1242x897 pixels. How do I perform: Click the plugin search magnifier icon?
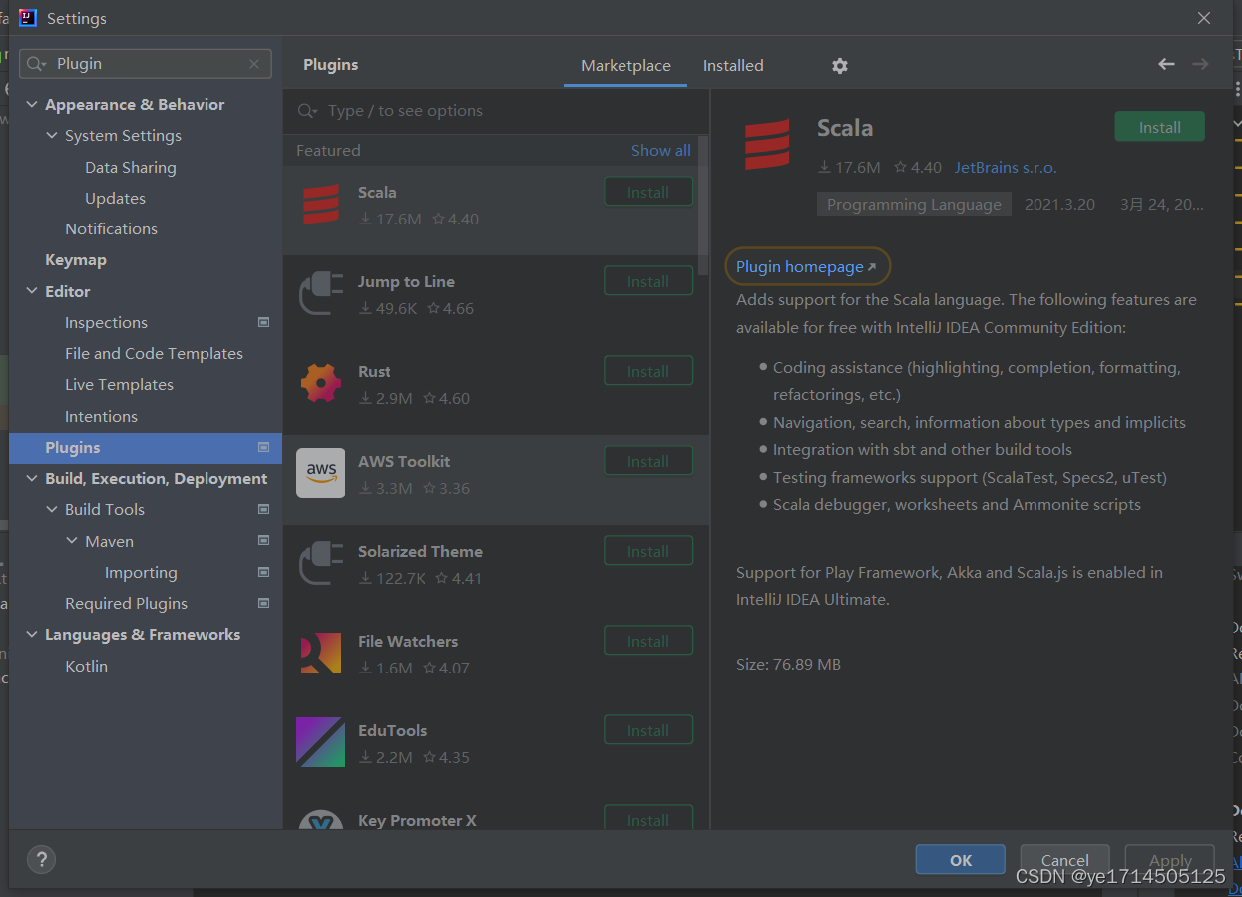pos(307,111)
